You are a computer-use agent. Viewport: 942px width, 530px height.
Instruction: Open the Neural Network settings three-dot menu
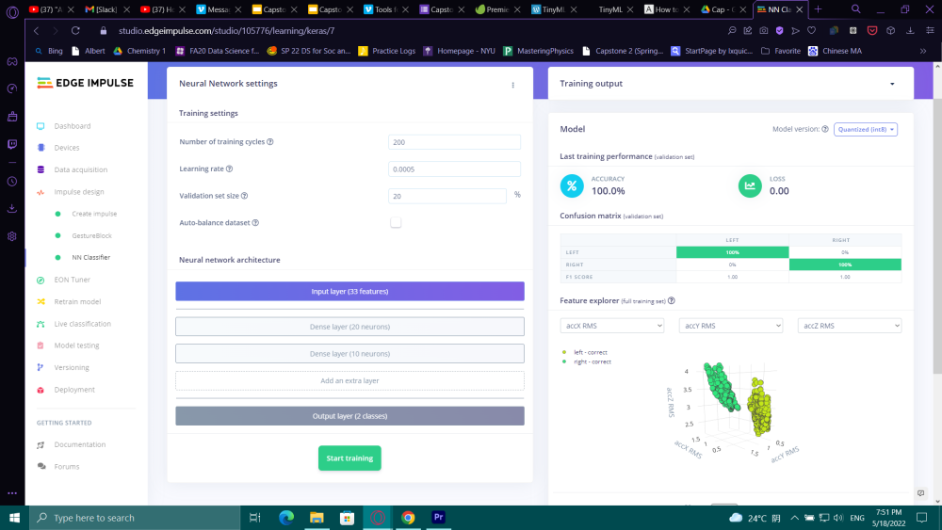click(513, 85)
